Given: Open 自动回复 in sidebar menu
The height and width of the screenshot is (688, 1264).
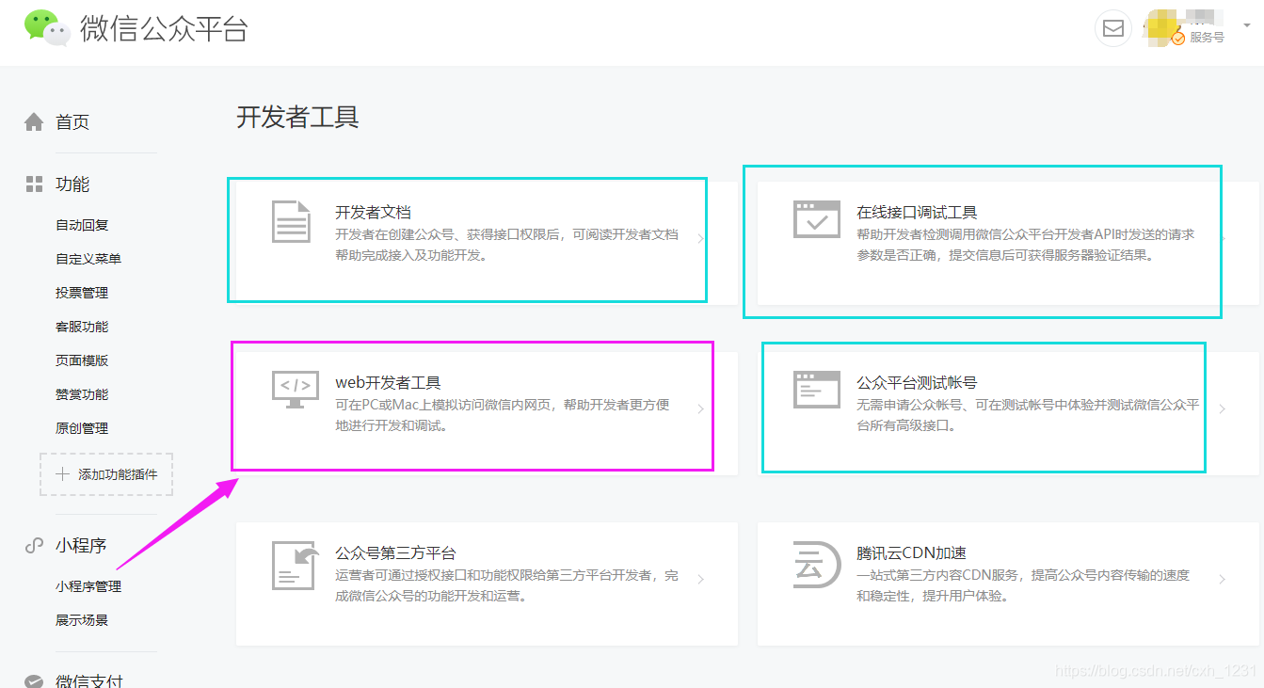Looking at the screenshot, I should pyautogui.click(x=82, y=225).
